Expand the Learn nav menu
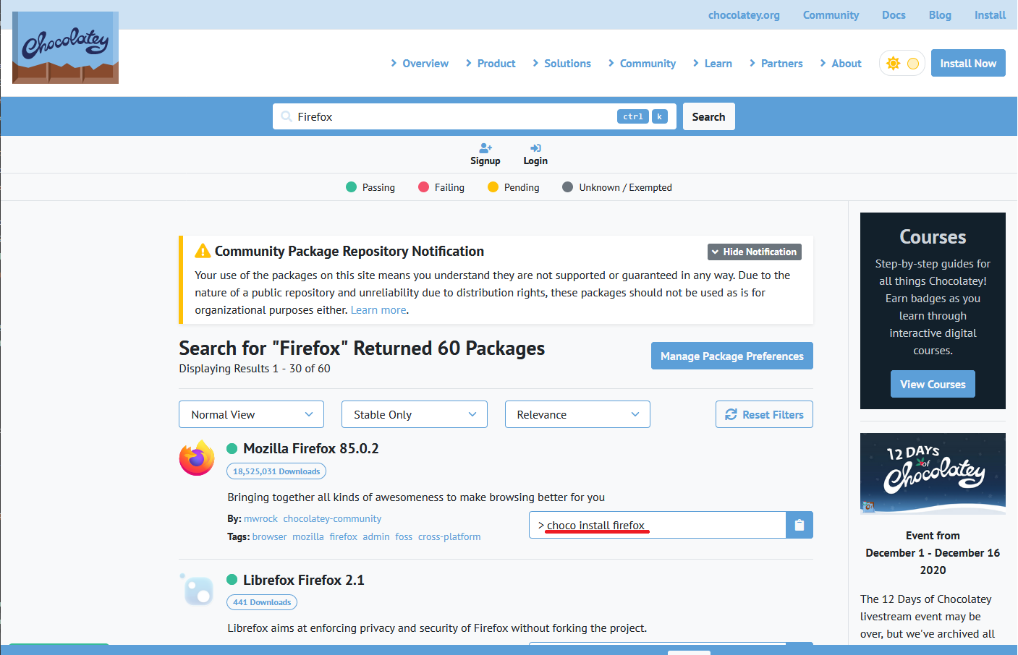The image size is (1018, 655). [713, 64]
